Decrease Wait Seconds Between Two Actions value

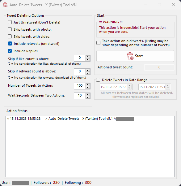click(88, 97)
